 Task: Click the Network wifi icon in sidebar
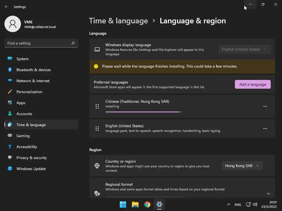pyautogui.click(x=10, y=80)
